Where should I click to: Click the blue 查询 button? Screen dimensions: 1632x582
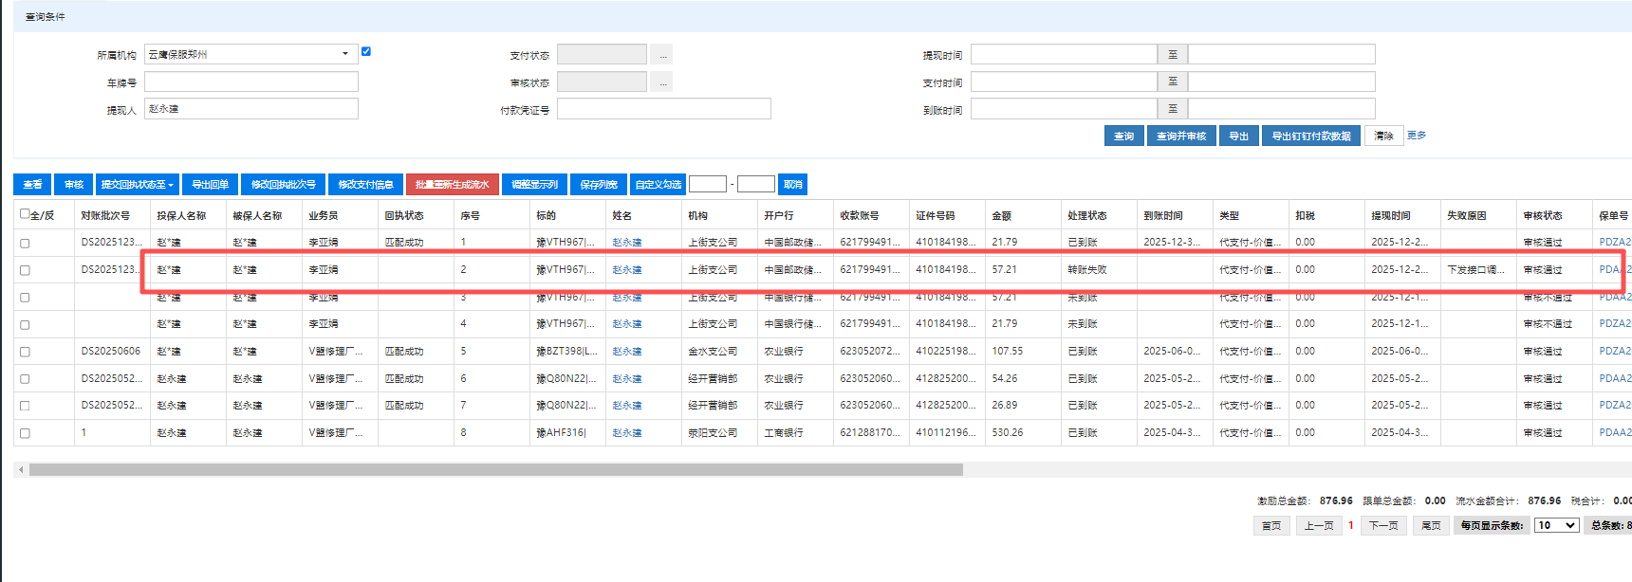tap(1123, 136)
